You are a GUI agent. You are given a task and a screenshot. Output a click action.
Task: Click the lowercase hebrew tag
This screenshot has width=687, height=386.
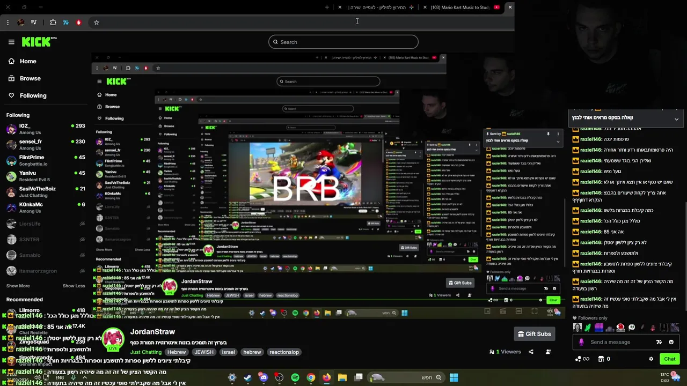[x=252, y=352]
